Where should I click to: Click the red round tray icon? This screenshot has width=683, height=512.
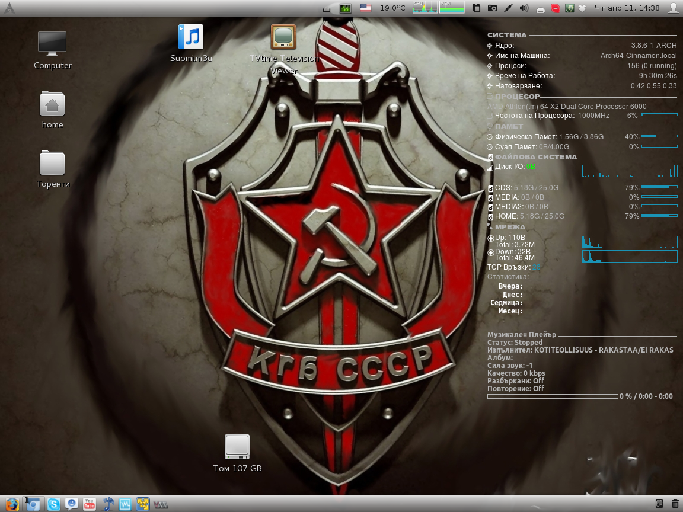[x=555, y=8]
